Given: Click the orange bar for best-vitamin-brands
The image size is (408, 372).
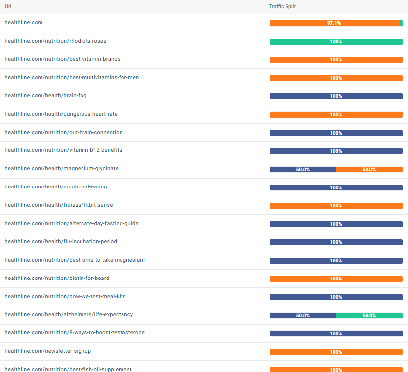Looking at the screenshot, I should click(336, 60).
